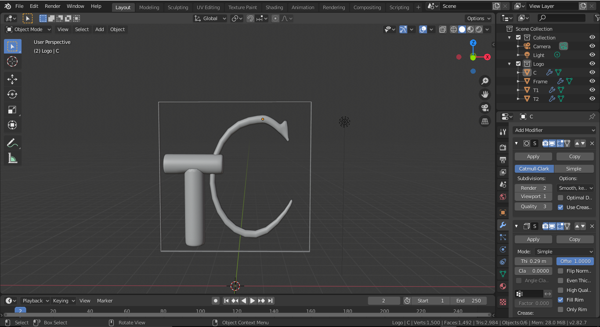The image size is (600, 327).
Task: Collapse the Logo collection in outliner
Action: [510, 64]
